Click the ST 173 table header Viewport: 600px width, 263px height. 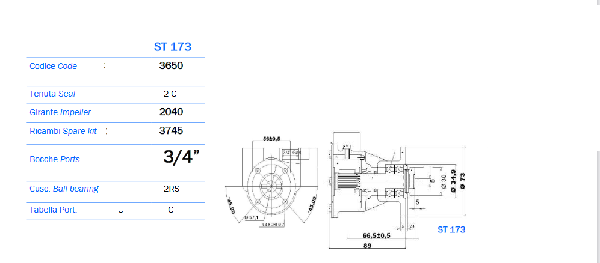(172, 47)
